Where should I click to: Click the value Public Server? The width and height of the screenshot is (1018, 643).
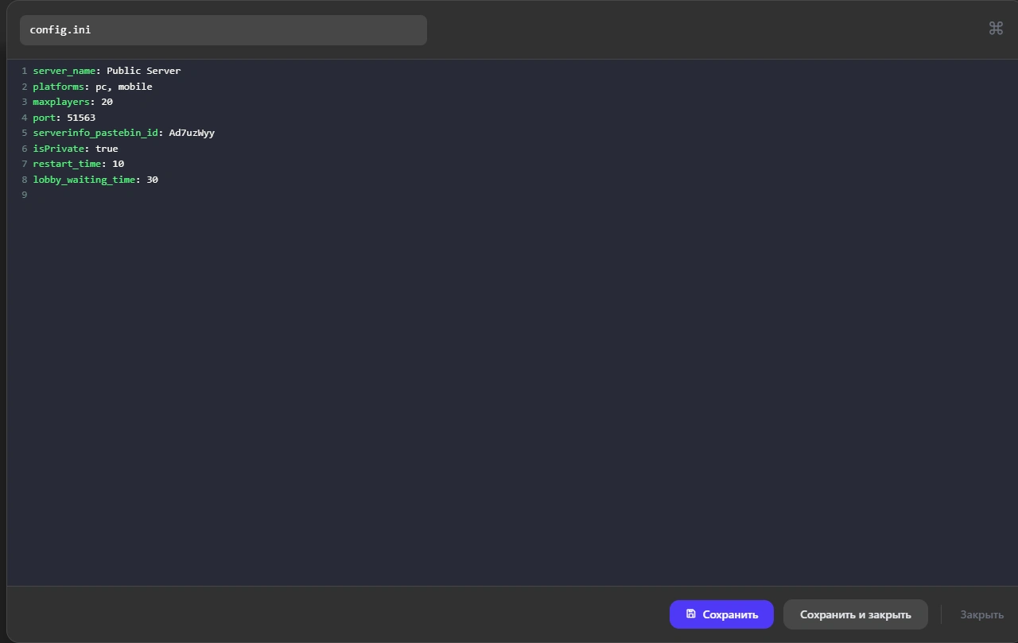point(144,71)
